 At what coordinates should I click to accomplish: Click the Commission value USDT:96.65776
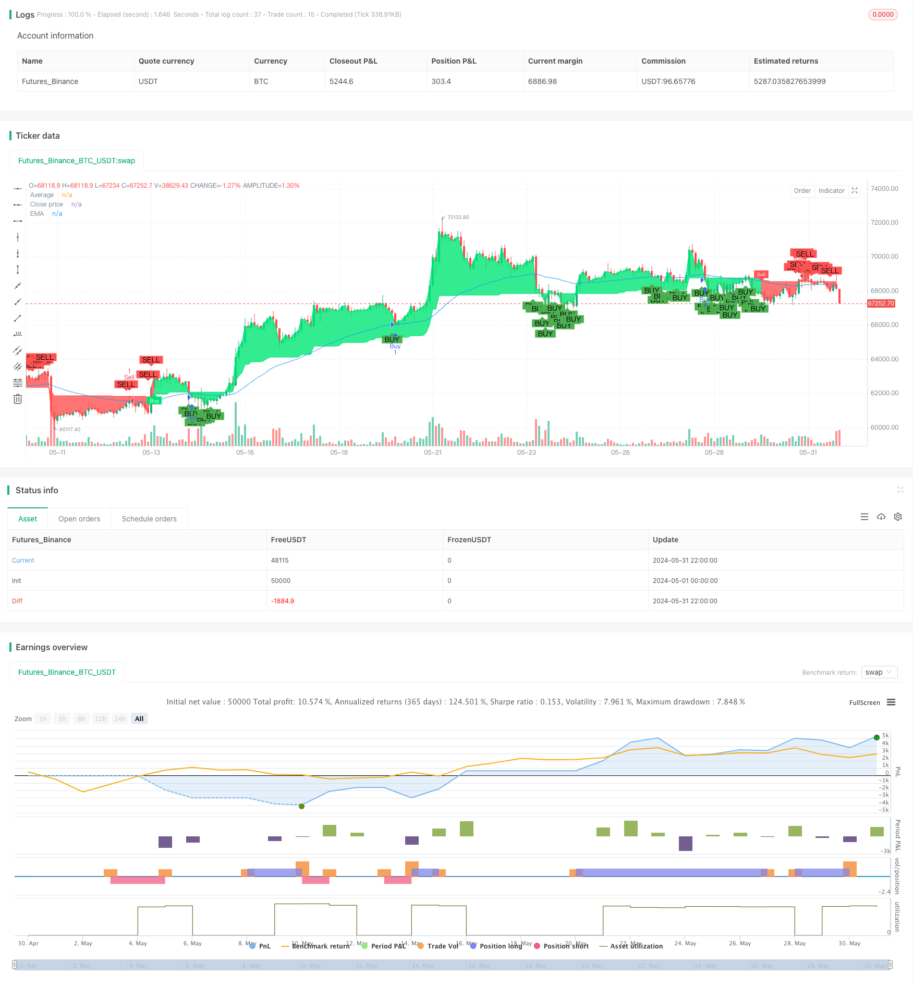(668, 81)
